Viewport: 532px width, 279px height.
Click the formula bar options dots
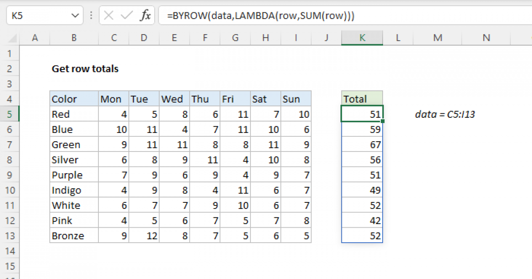pyautogui.click(x=90, y=16)
